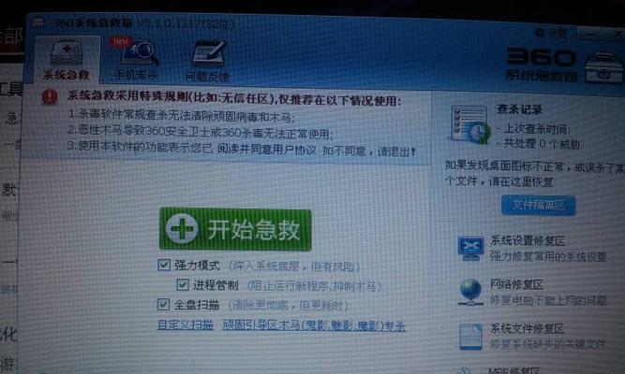The height and width of the screenshot is (374, 625).
Task: Open the 自定义扫描 link
Action: pyautogui.click(x=186, y=324)
